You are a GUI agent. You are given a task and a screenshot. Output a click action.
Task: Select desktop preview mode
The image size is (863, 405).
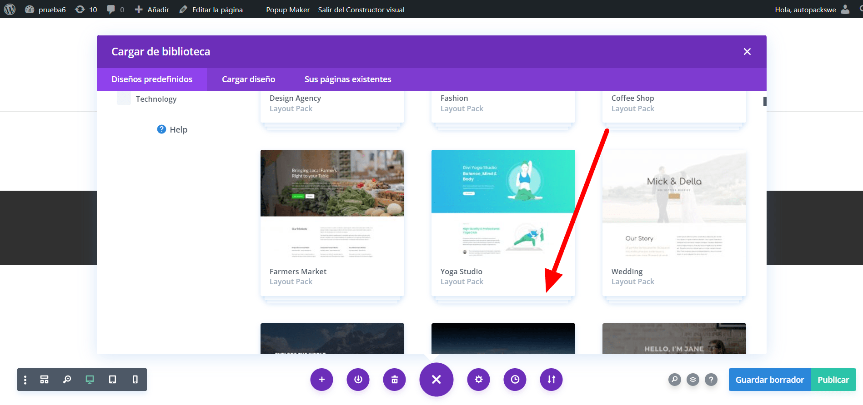(90, 380)
